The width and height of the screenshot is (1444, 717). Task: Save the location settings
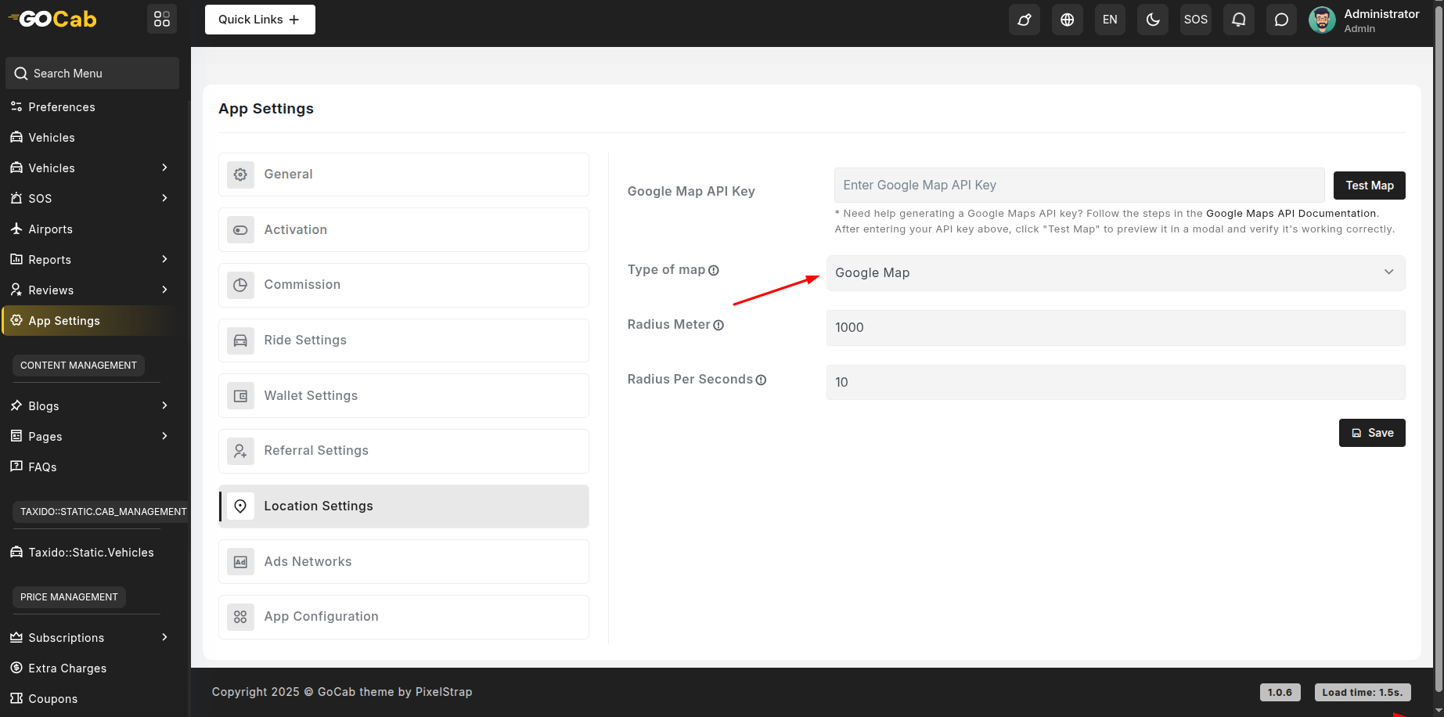(1371, 433)
